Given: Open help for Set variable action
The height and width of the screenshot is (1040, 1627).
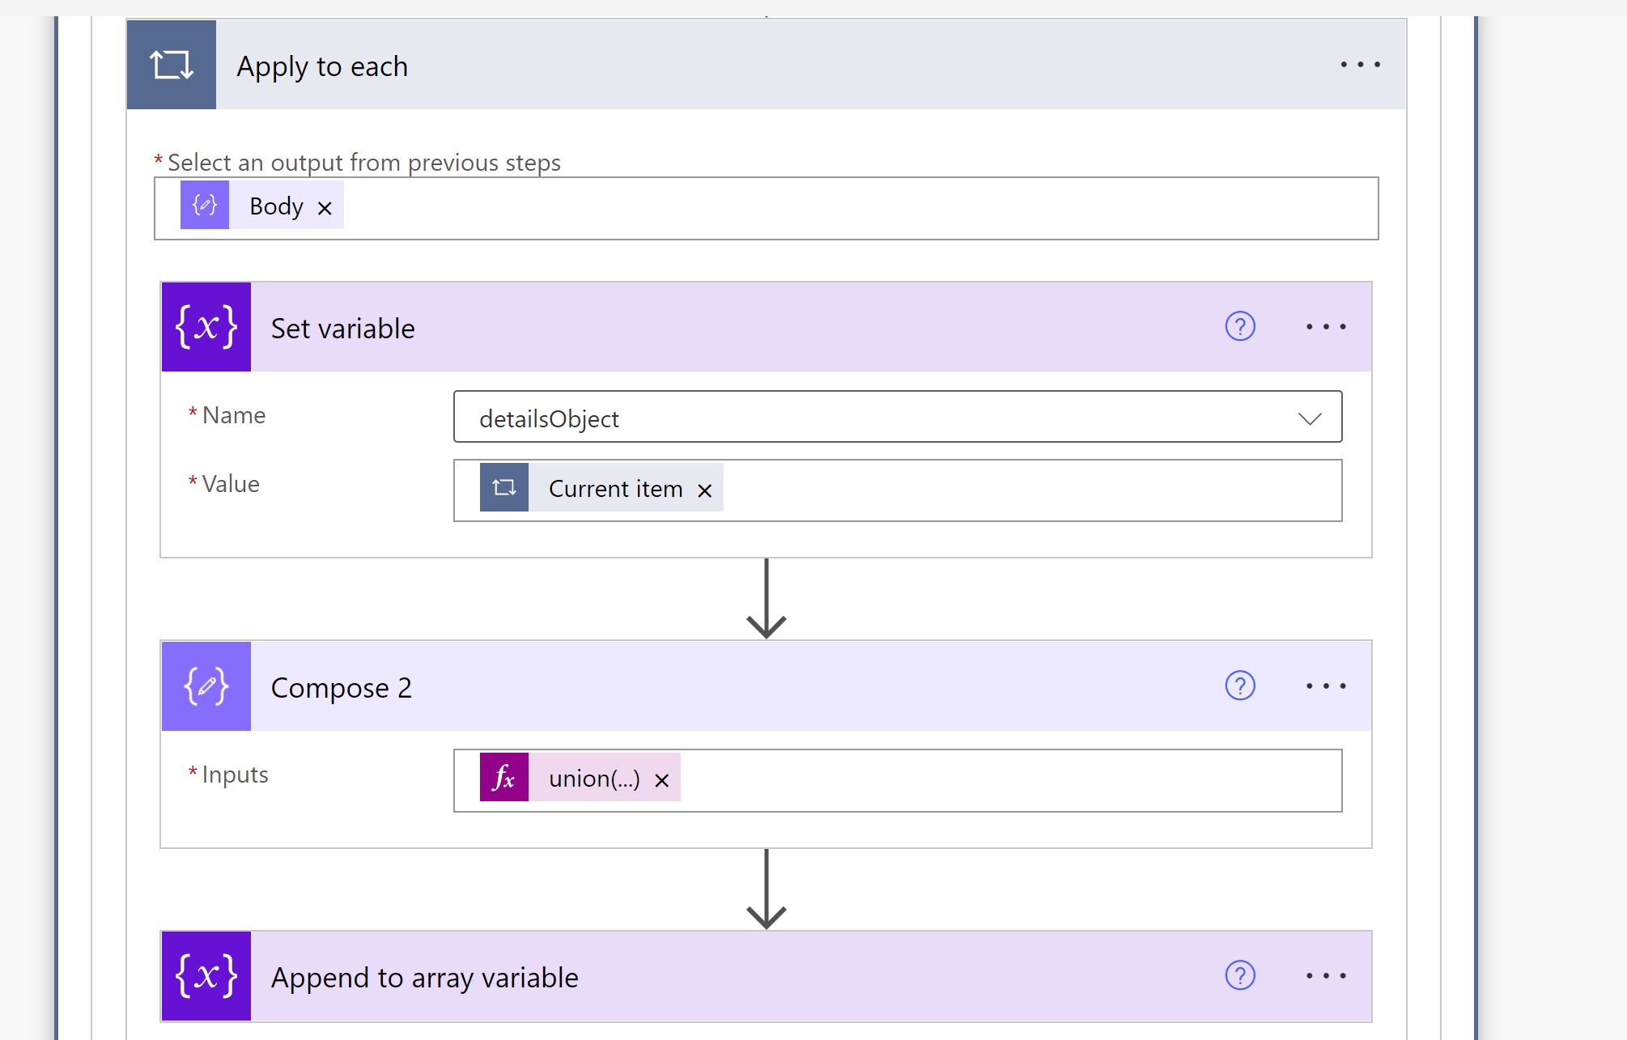Looking at the screenshot, I should 1239,327.
